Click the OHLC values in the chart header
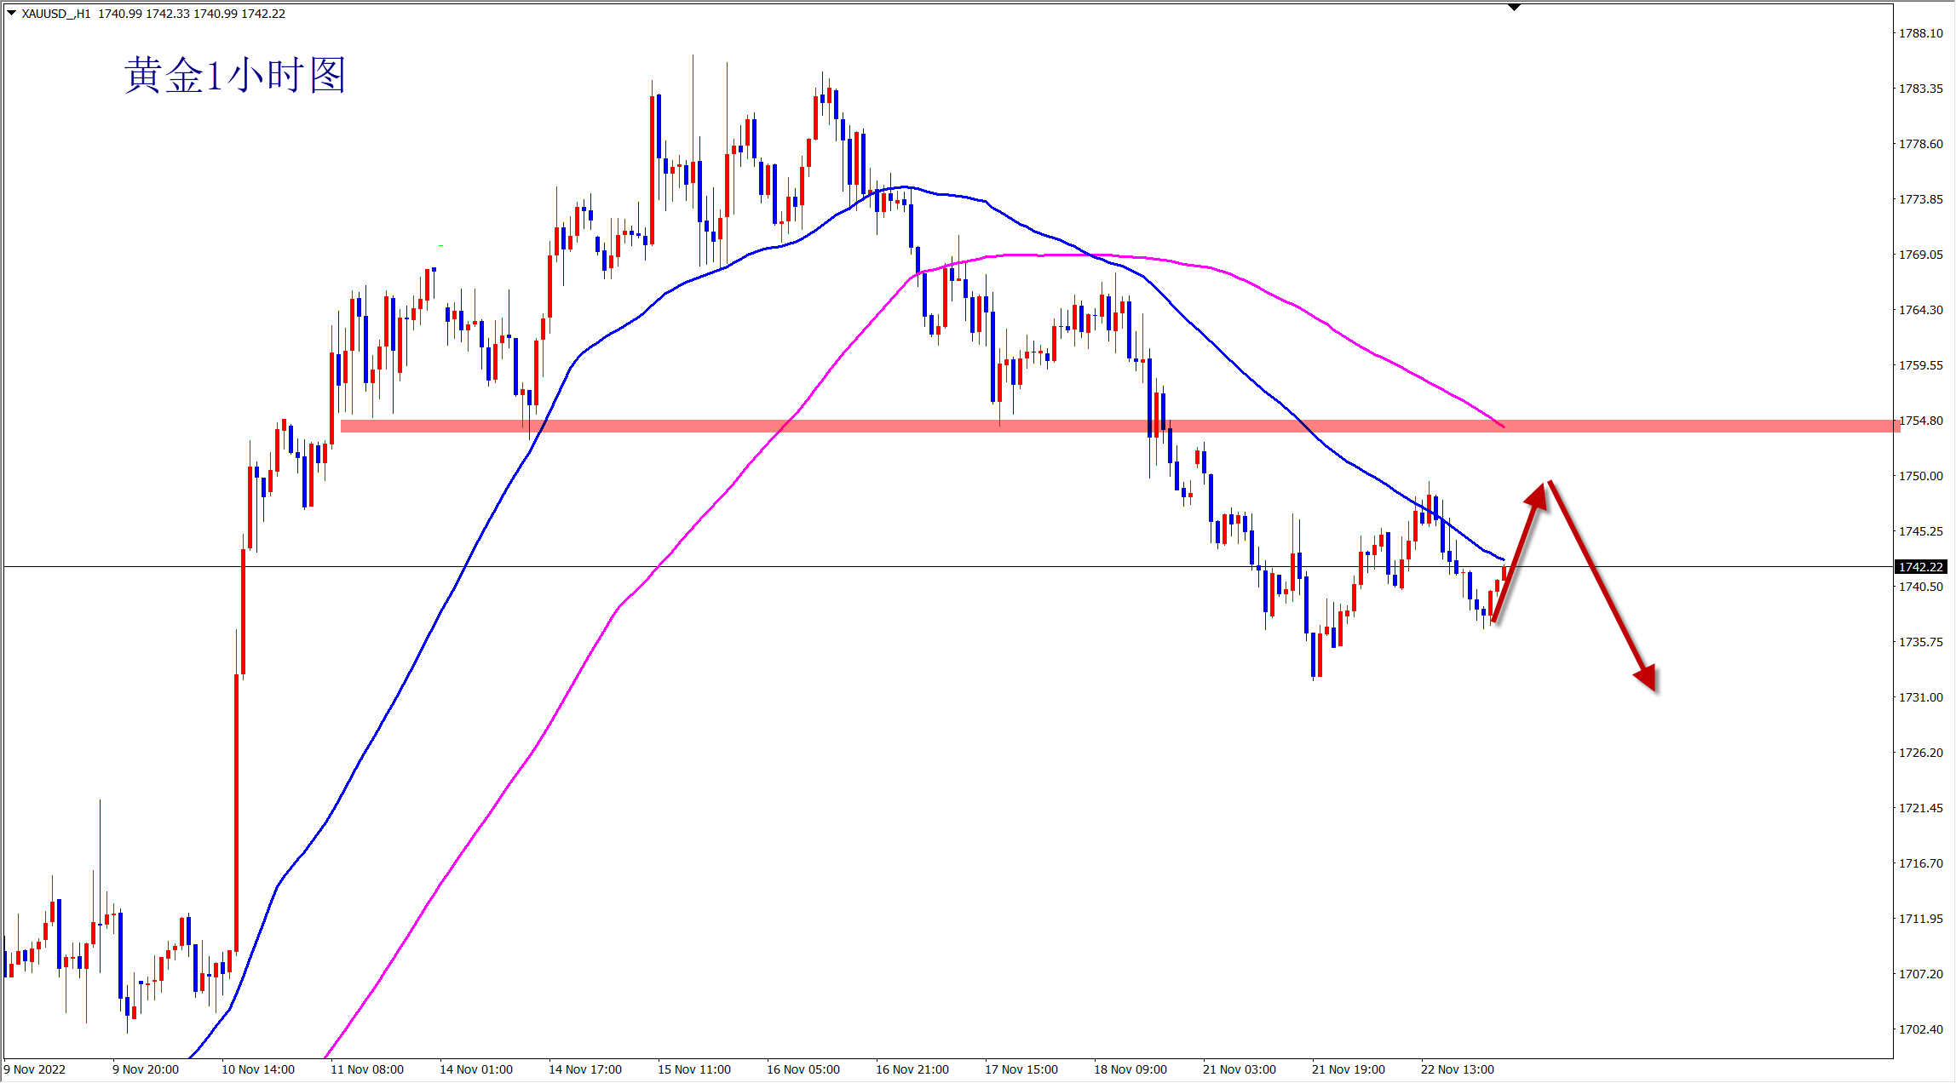The image size is (1956, 1083). tap(192, 14)
